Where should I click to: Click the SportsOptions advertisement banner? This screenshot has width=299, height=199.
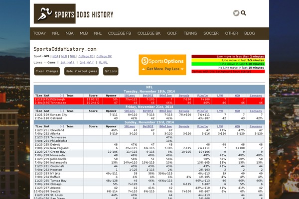(x=162, y=65)
